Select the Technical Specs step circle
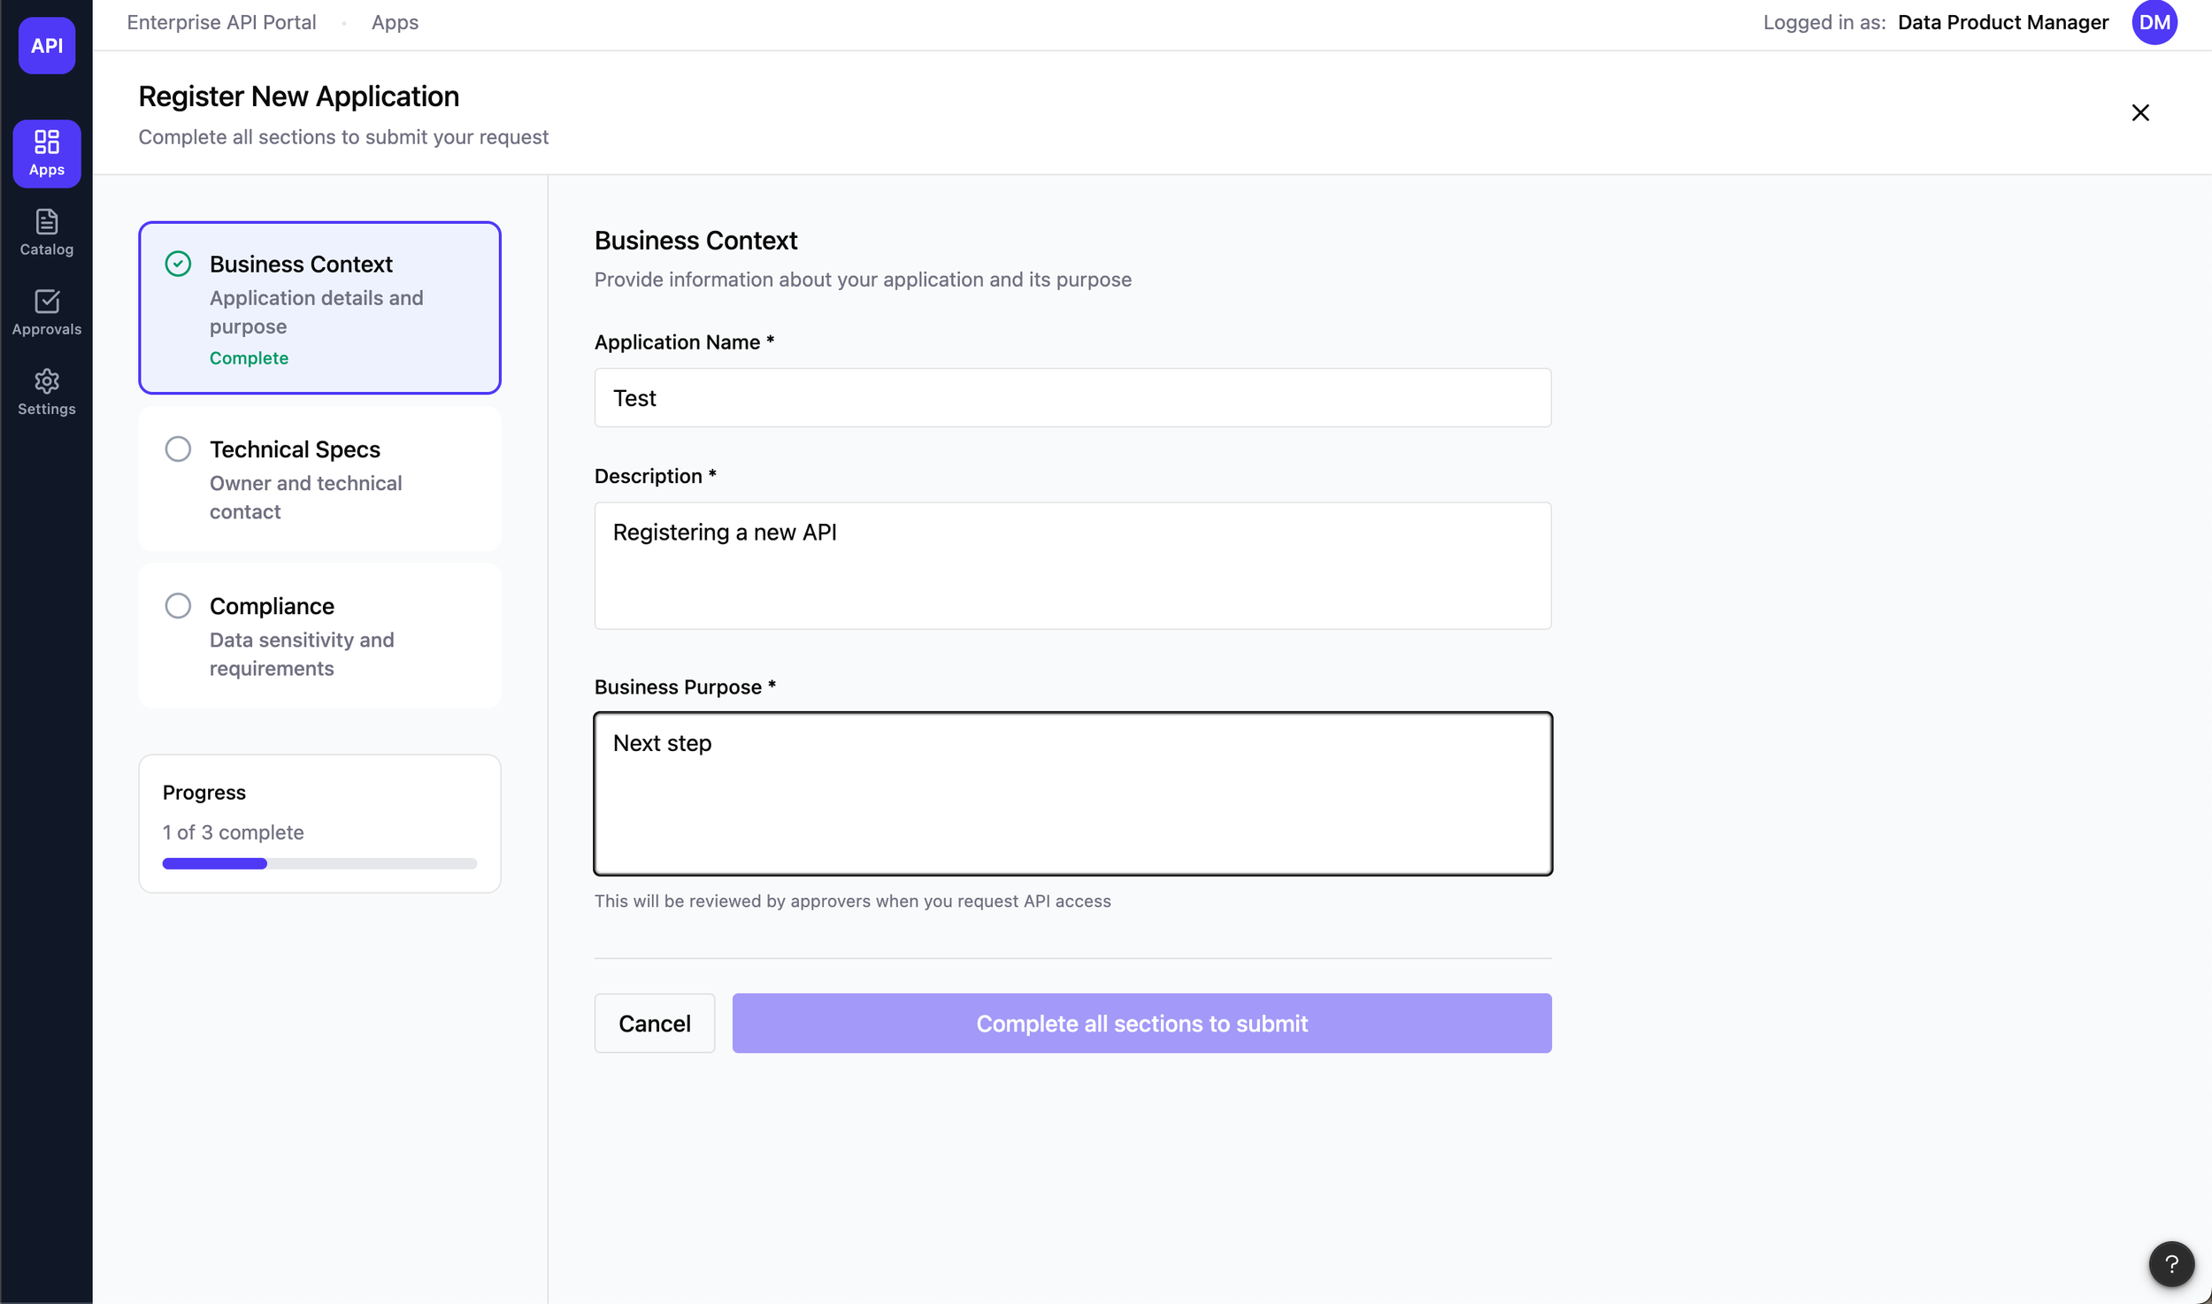 point(178,449)
